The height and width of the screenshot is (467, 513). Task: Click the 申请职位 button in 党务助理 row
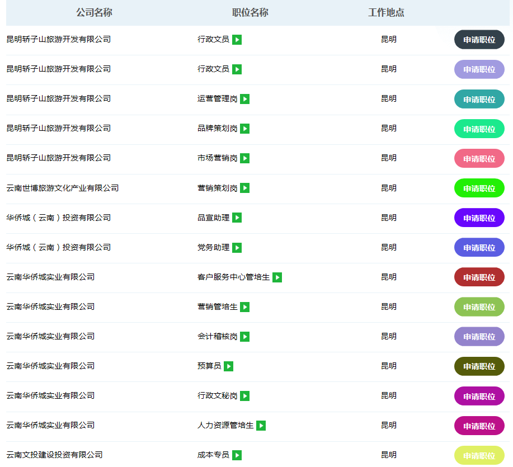479,248
